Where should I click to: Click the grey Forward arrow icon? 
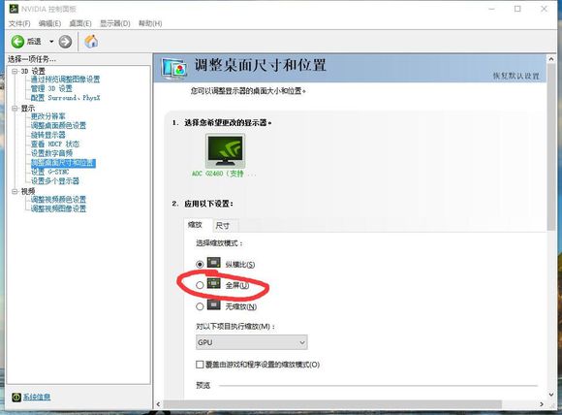[65, 42]
